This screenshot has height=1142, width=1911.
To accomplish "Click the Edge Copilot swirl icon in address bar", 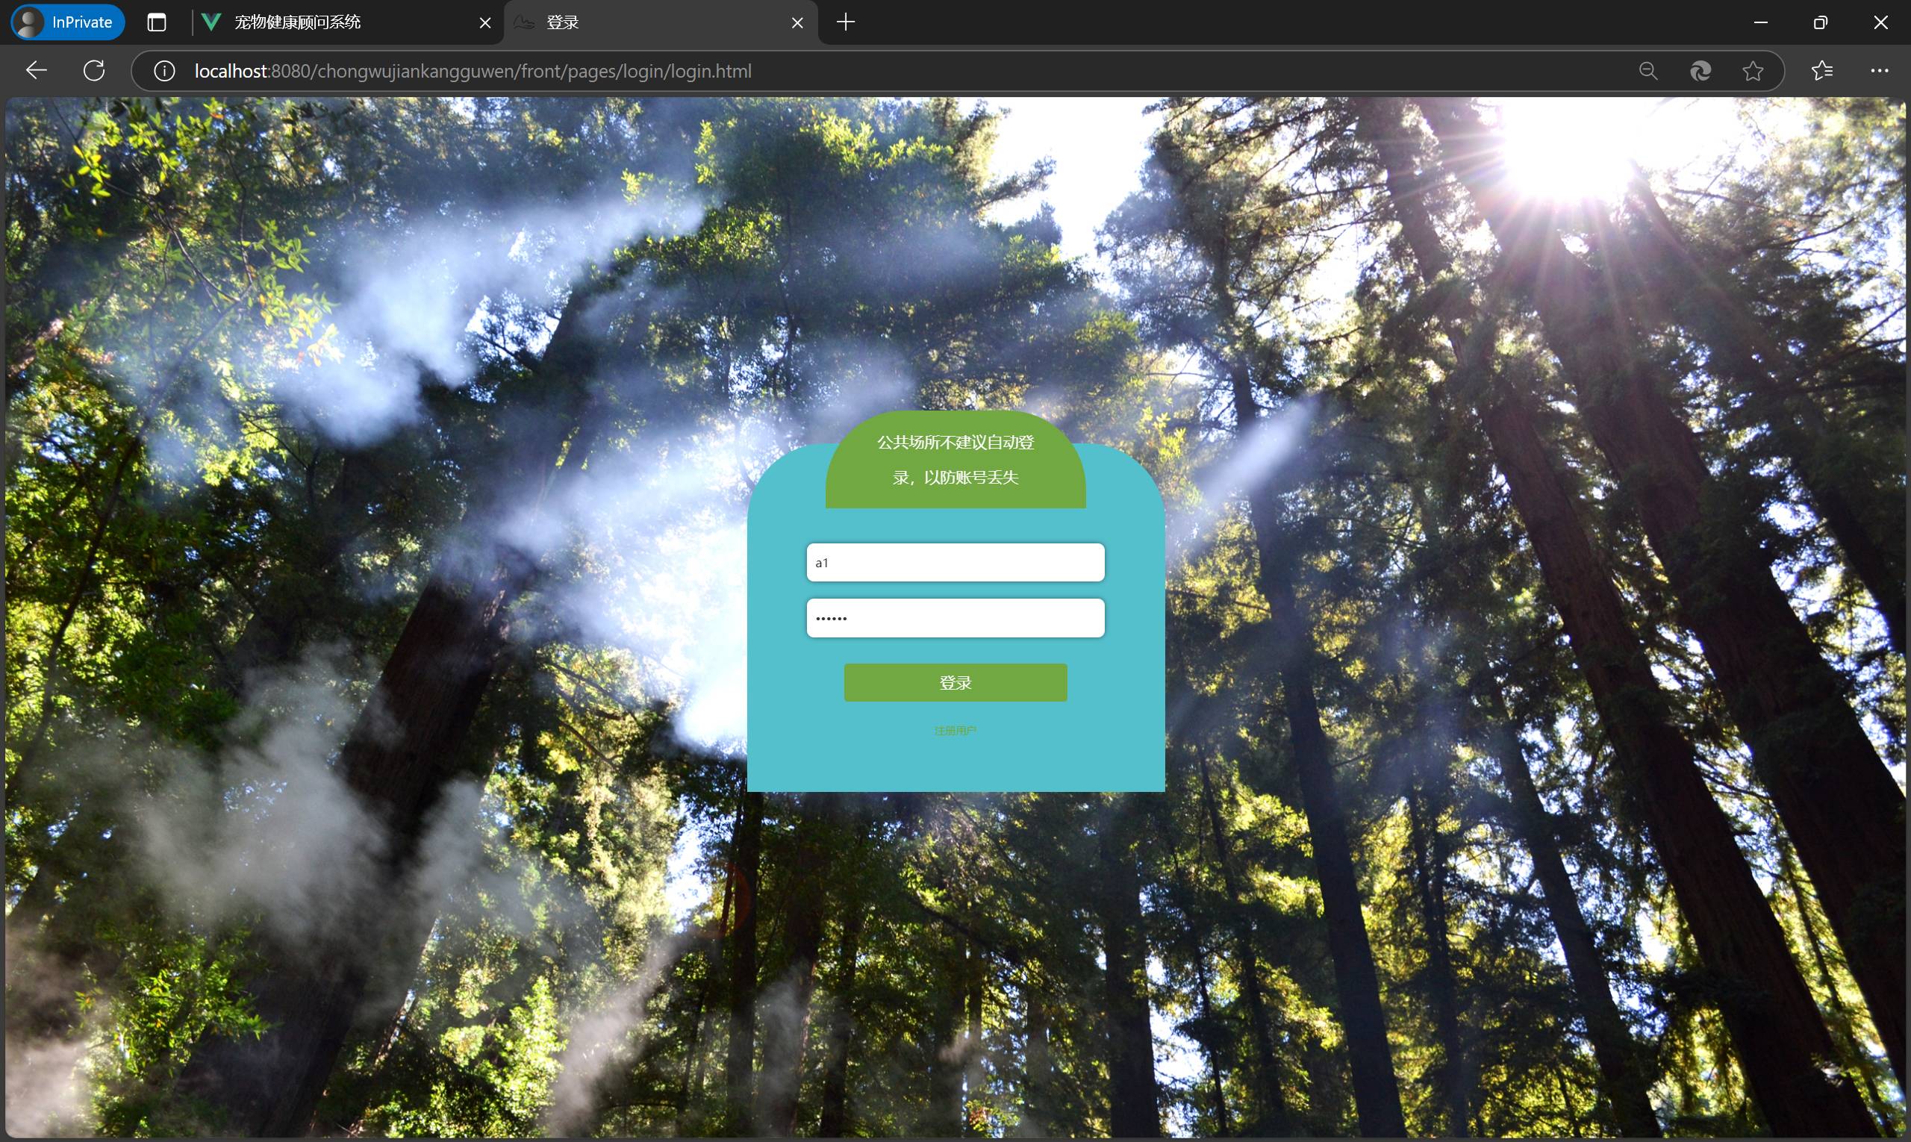I will coord(1700,71).
